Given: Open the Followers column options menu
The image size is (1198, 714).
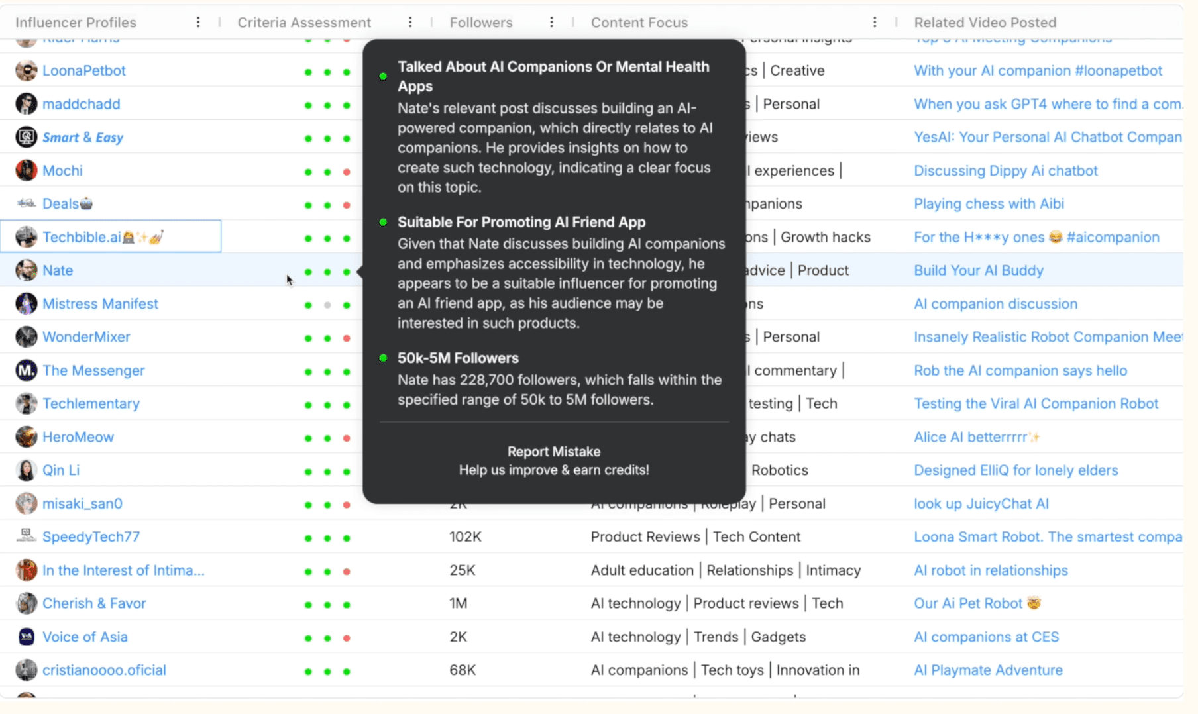Looking at the screenshot, I should coord(551,21).
